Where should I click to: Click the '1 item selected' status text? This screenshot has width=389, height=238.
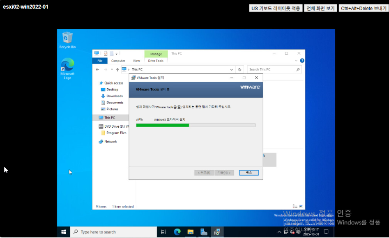click(123, 206)
